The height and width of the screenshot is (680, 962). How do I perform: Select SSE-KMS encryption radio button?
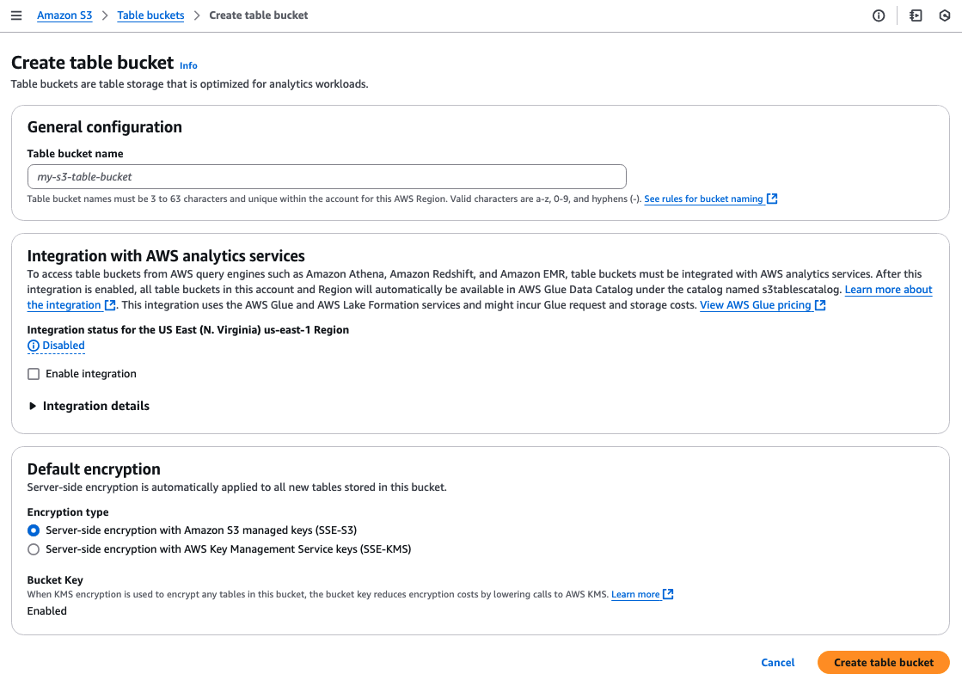click(34, 549)
